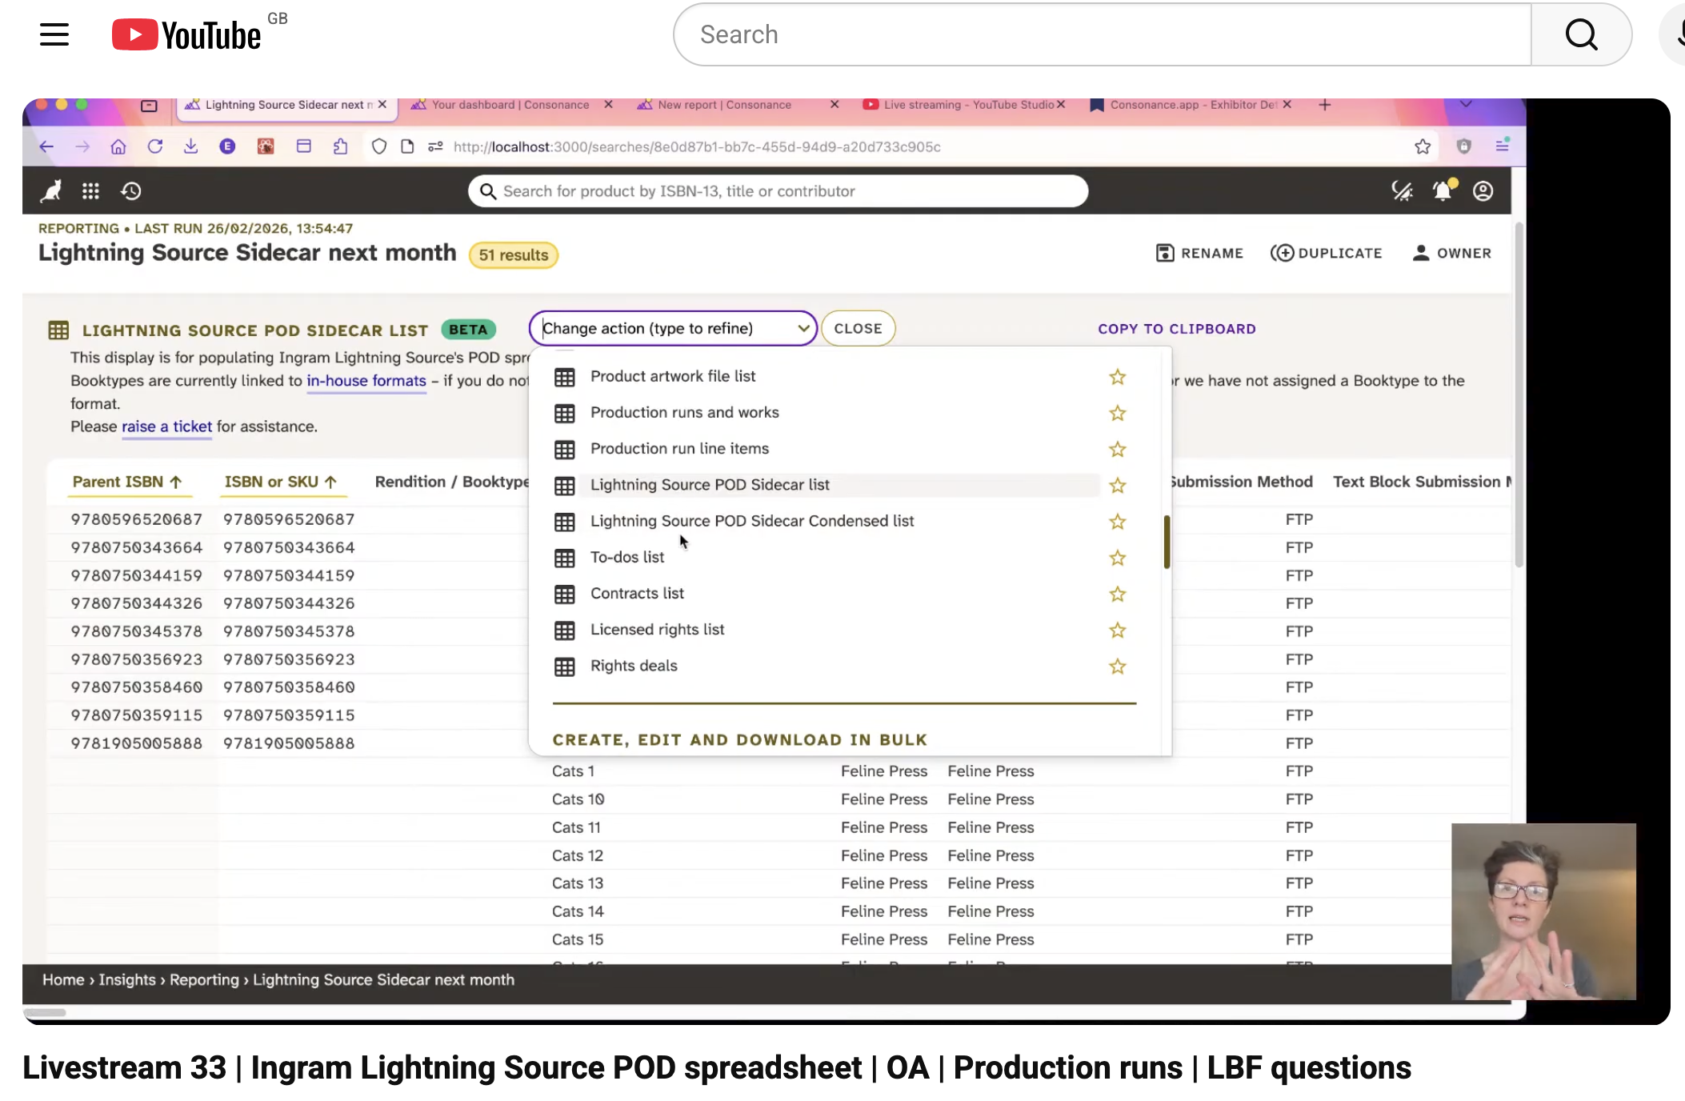This screenshot has width=1685, height=1101.
Task: Favorite the Production runs and works star
Action: (x=1118, y=413)
